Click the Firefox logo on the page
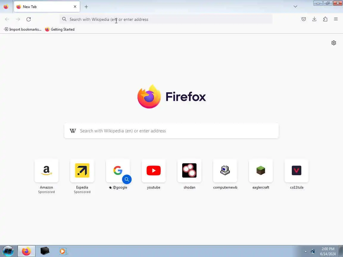343x257 pixels. tap(172, 96)
